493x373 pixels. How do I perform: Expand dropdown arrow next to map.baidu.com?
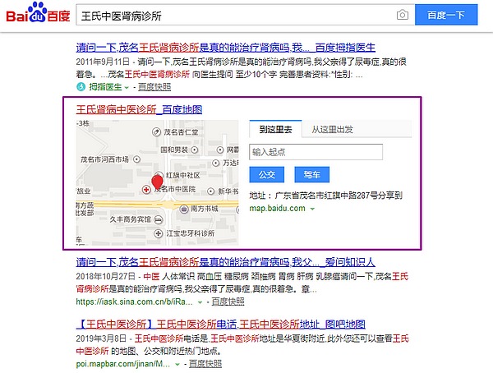pyautogui.click(x=313, y=210)
